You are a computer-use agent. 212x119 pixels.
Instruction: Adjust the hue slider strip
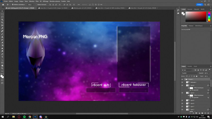209,17
